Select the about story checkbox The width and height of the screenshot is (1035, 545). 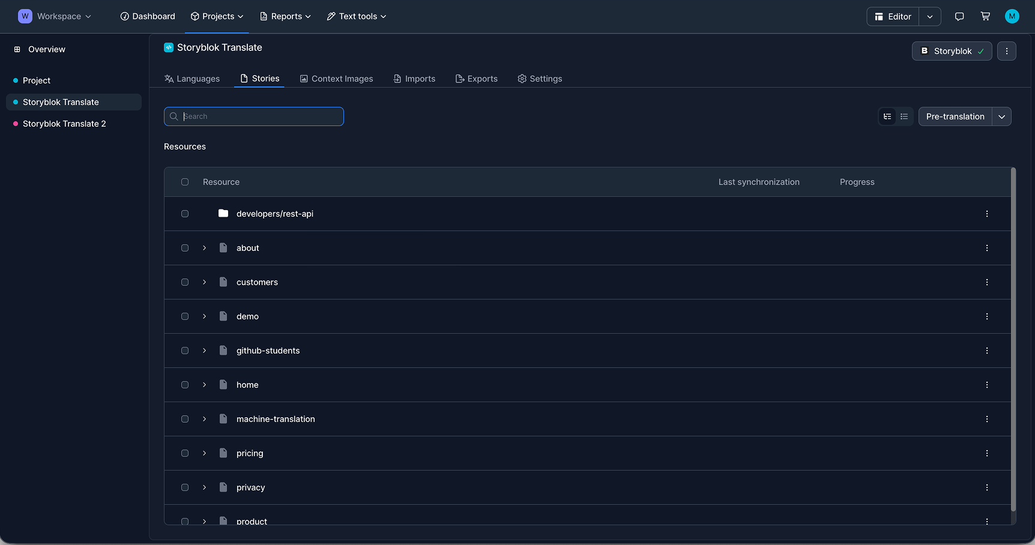(185, 248)
